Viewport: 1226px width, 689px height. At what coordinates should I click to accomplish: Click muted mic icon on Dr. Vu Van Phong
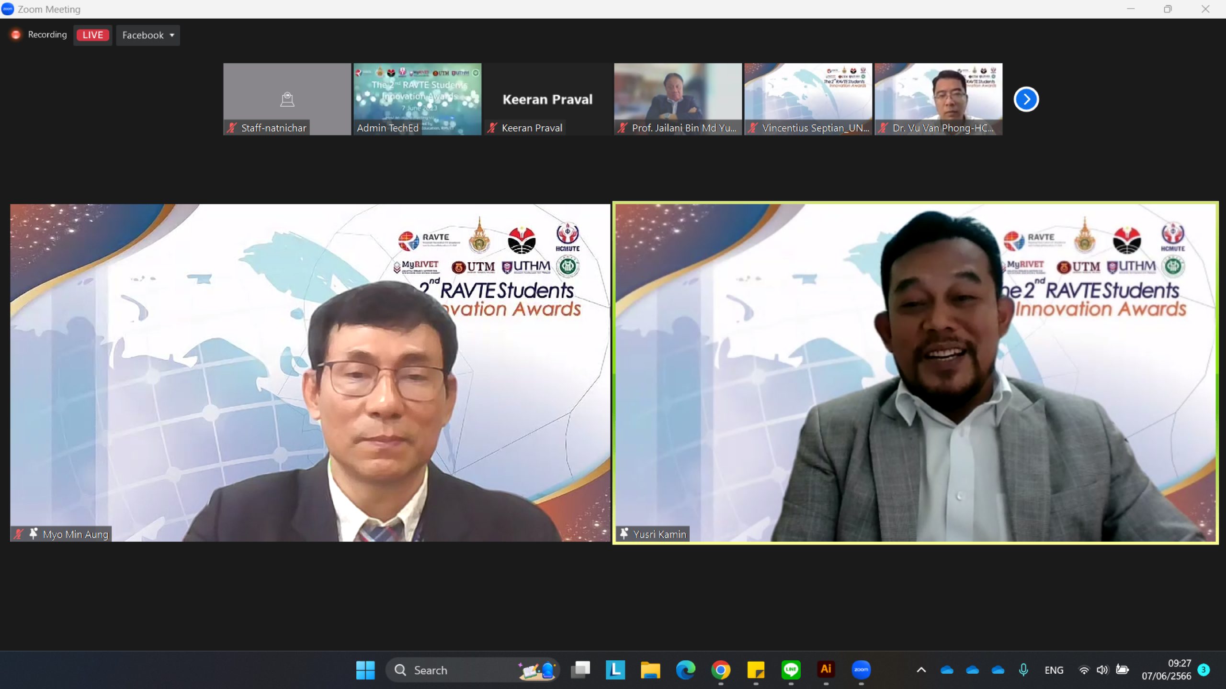point(884,128)
